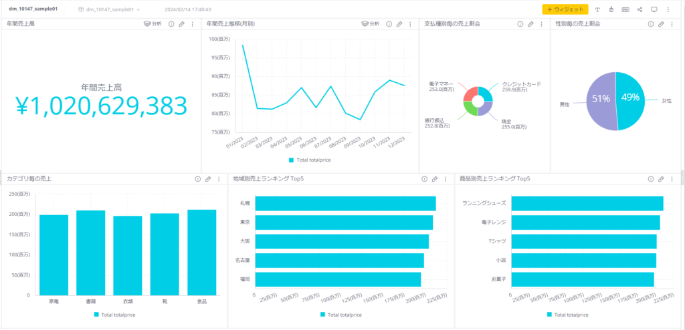
Task: Open presentation mode with the monitor icon
Action: pyautogui.click(x=654, y=9)
